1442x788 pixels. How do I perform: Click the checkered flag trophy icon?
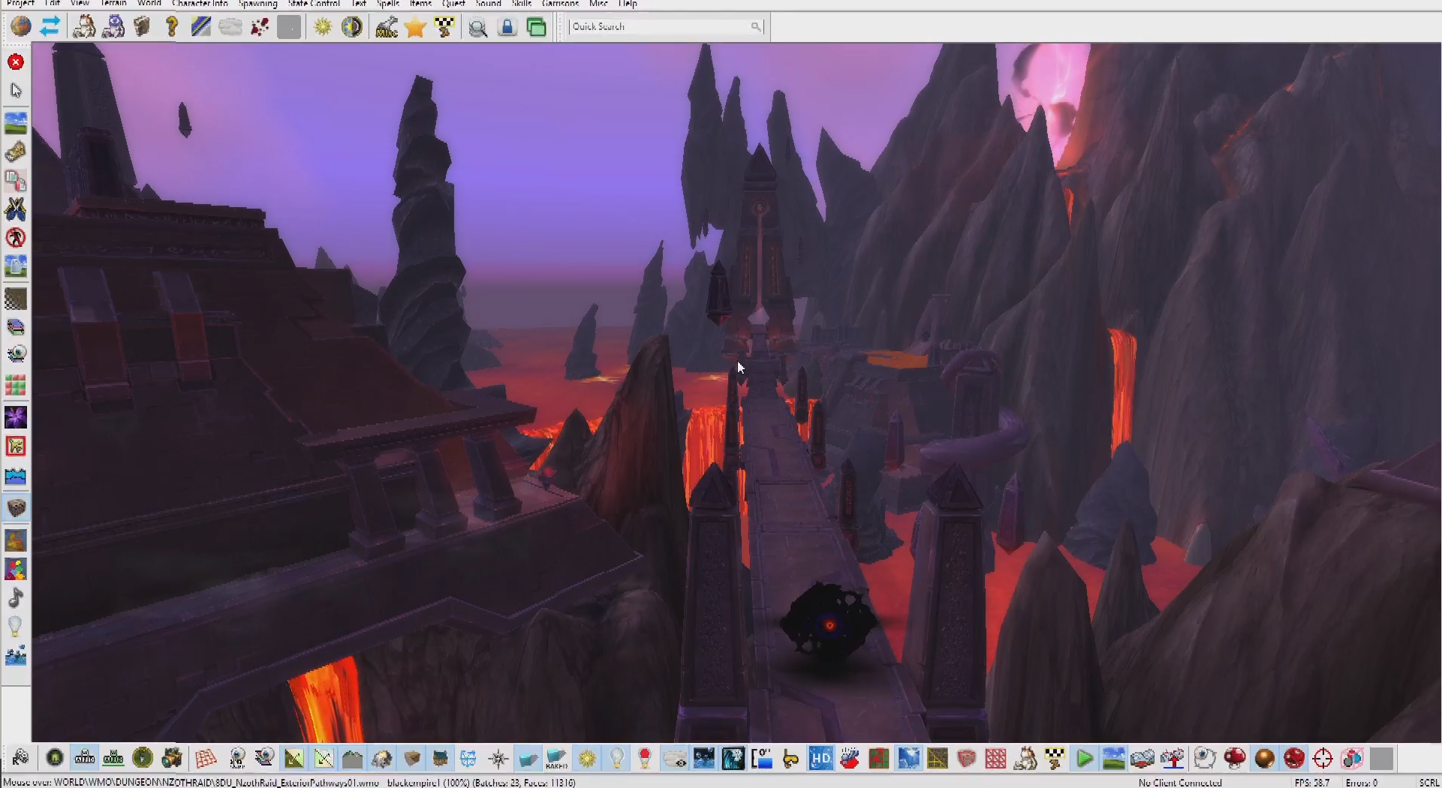[444, 27]
